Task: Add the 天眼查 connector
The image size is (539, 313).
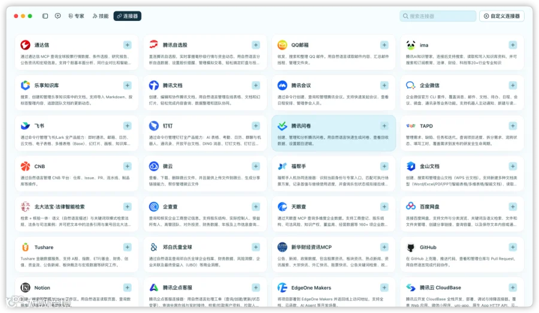Action: [384, 206]
